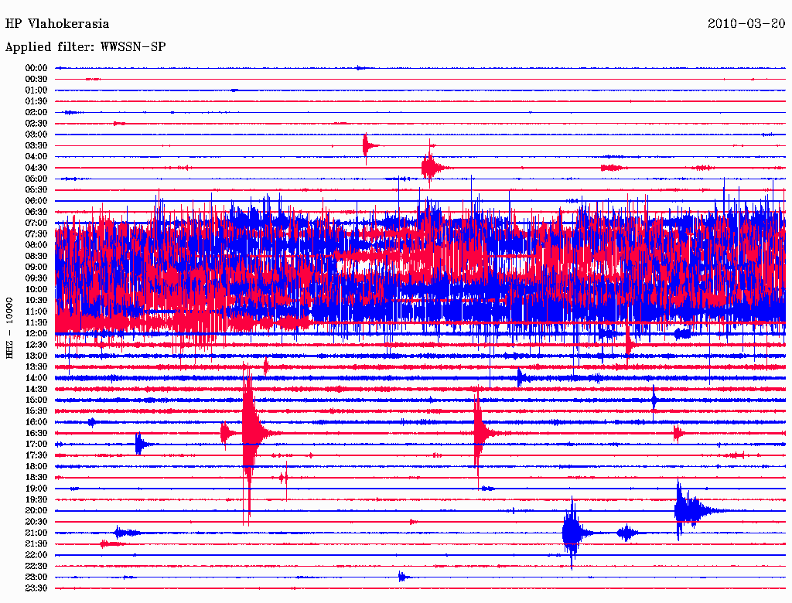This screenshot has width=792, height=603.
Task: Click the 01:30 time label
Action: [x=36, y=101]
